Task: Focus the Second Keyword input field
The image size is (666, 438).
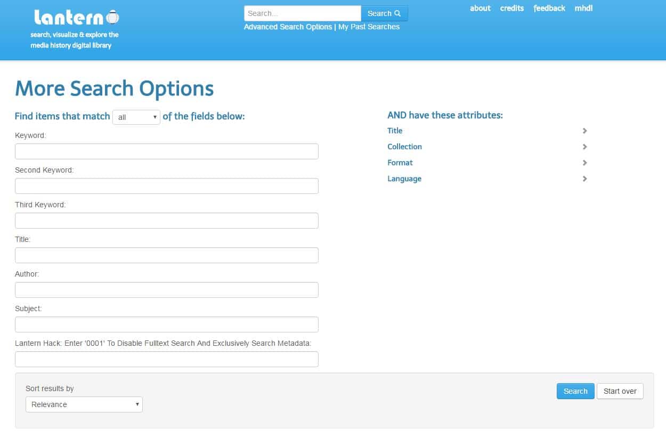Action: (167, 186)
